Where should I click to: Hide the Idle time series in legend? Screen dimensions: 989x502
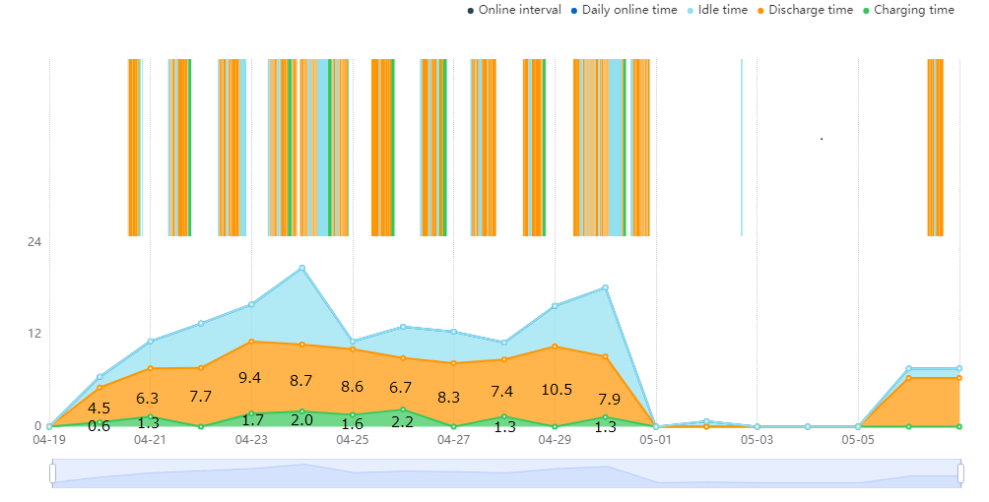[717, 10]
